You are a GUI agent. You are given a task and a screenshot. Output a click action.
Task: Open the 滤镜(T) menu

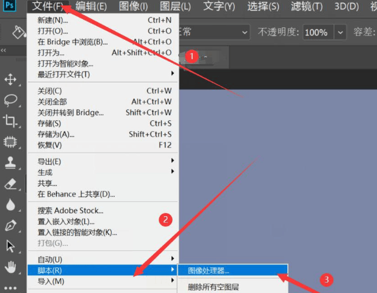pos(307,6)
